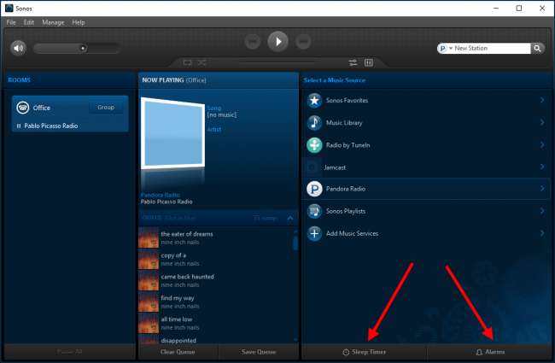This screenshot has width=555, height=363.
Task: Open Sonos Favorites star icon
Action: click(314, 101)
